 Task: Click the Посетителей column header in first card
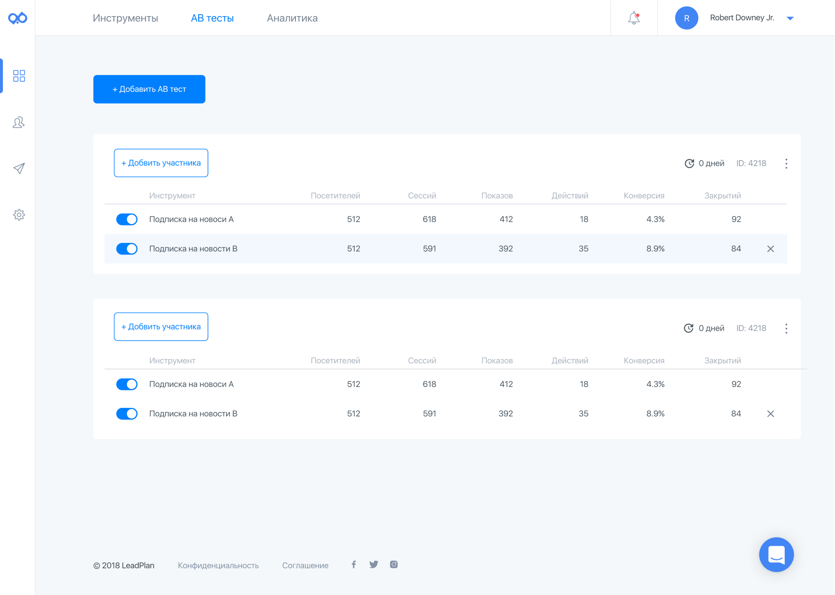pyautogui.click(x=335, y=196)
